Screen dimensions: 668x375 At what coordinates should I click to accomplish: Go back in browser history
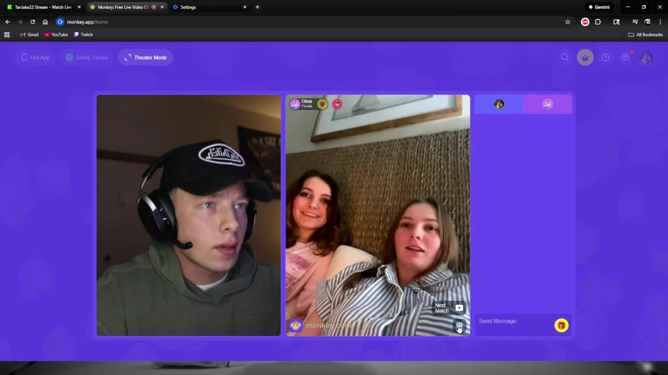coord(7,22)
